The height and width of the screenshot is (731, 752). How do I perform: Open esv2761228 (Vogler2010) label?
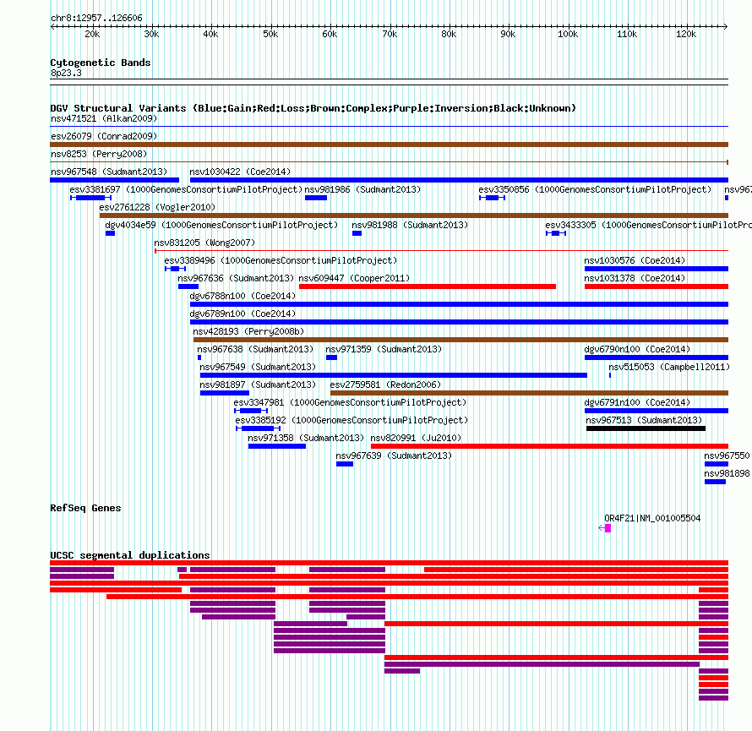[157, 207]
